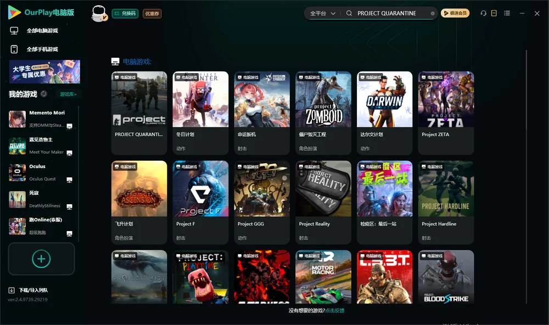This screenshot has width=549, height=325.
Task: Open the 达尔文计划 Darwin game card
Action: (x=384, y=113)
